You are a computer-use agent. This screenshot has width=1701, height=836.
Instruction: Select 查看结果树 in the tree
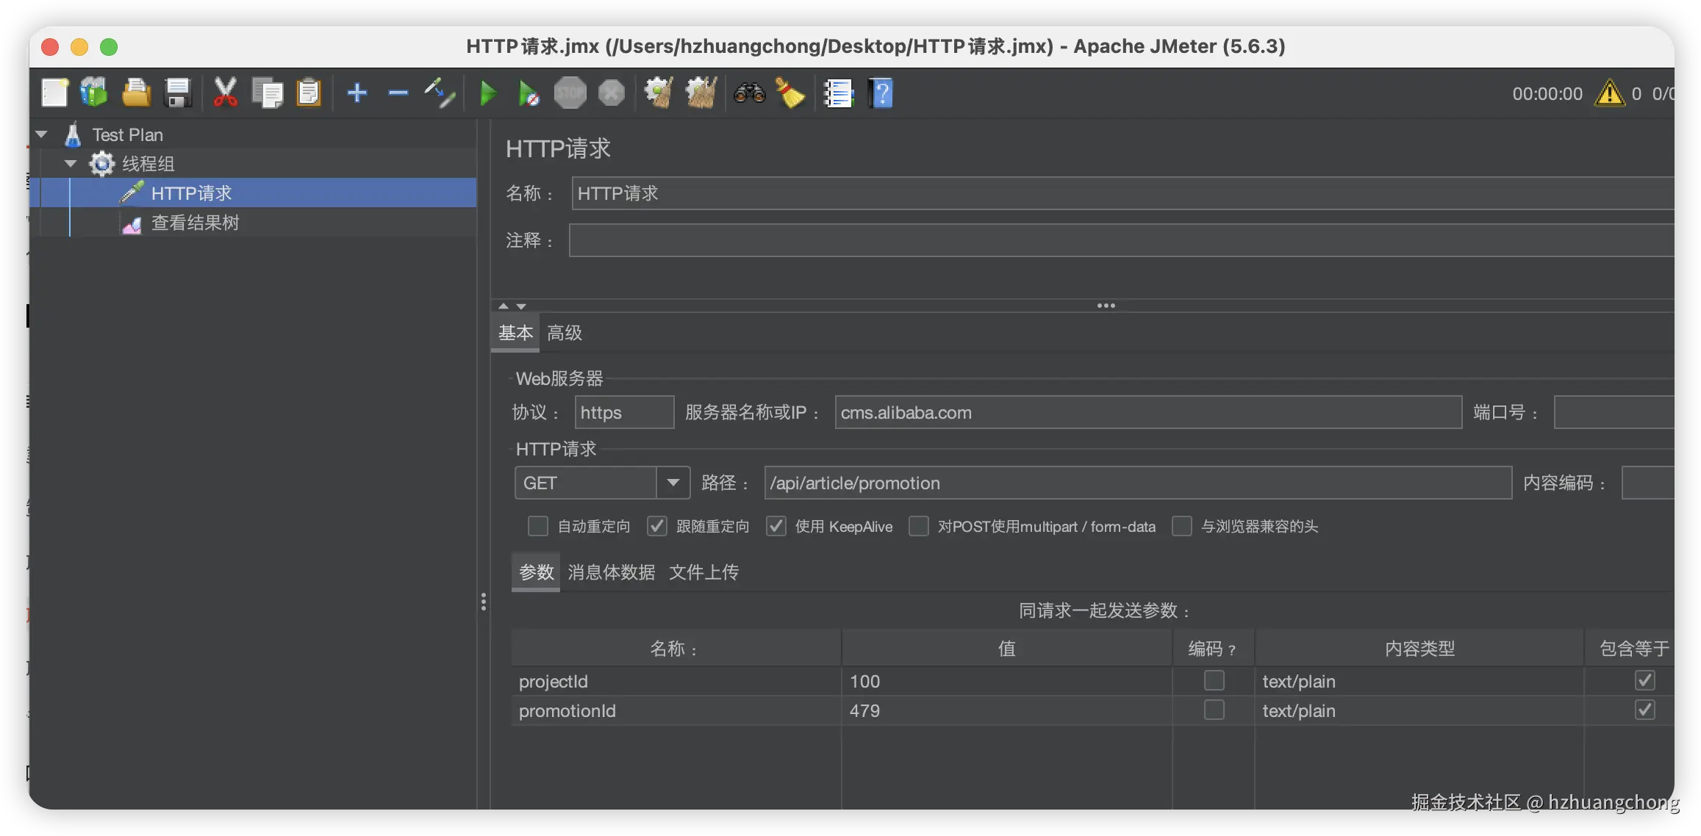point(195,223)
